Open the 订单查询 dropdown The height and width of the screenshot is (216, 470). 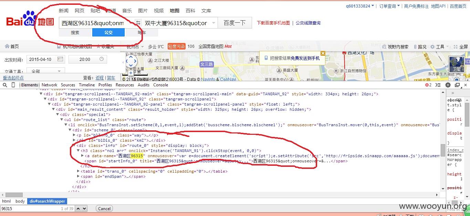click(389, 6)
